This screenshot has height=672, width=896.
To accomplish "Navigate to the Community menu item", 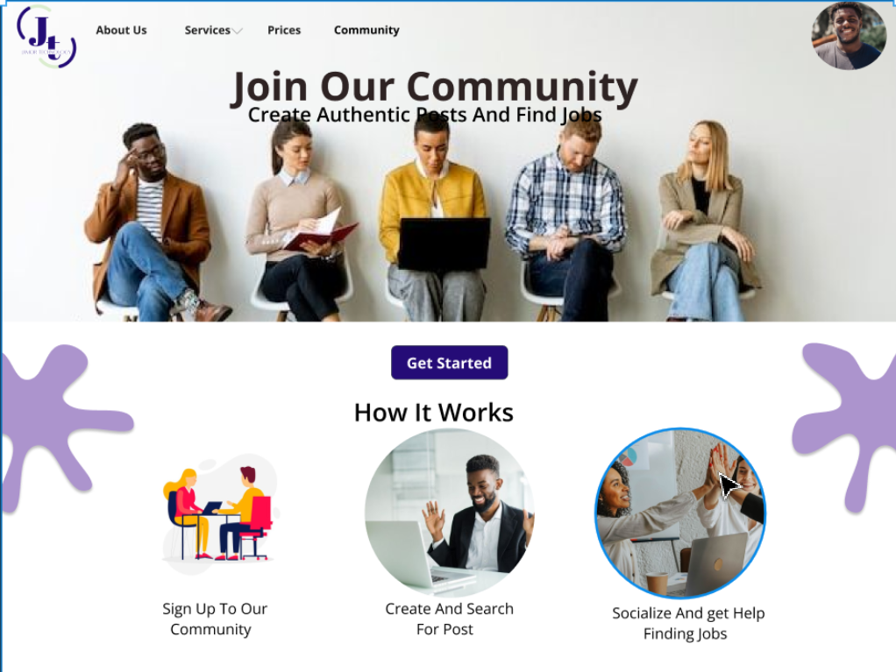I will pos(366,31).
